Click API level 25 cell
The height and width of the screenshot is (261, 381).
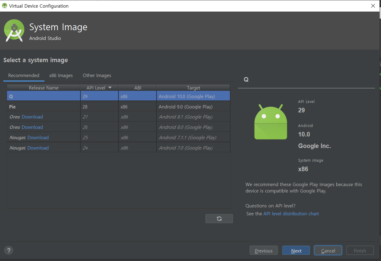pos(99,138)
